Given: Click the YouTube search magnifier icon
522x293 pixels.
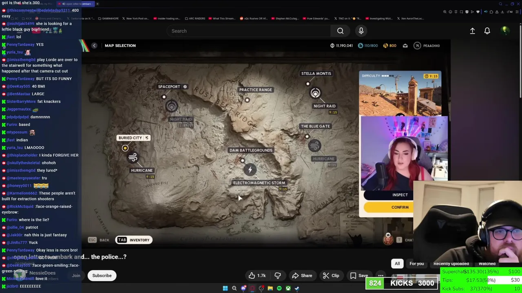Looking at the screenshot, I should pyautogui.click(x=340, y=31).
